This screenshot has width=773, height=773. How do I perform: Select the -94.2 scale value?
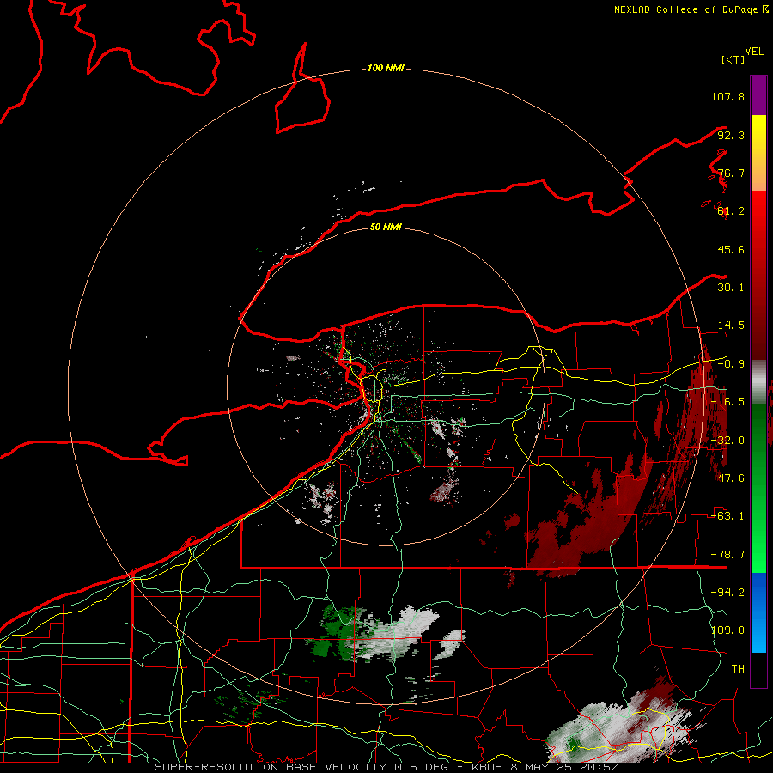coord(727,592)
